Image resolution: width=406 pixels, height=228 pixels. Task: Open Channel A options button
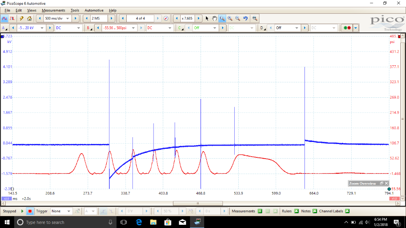tap(4, 28)
